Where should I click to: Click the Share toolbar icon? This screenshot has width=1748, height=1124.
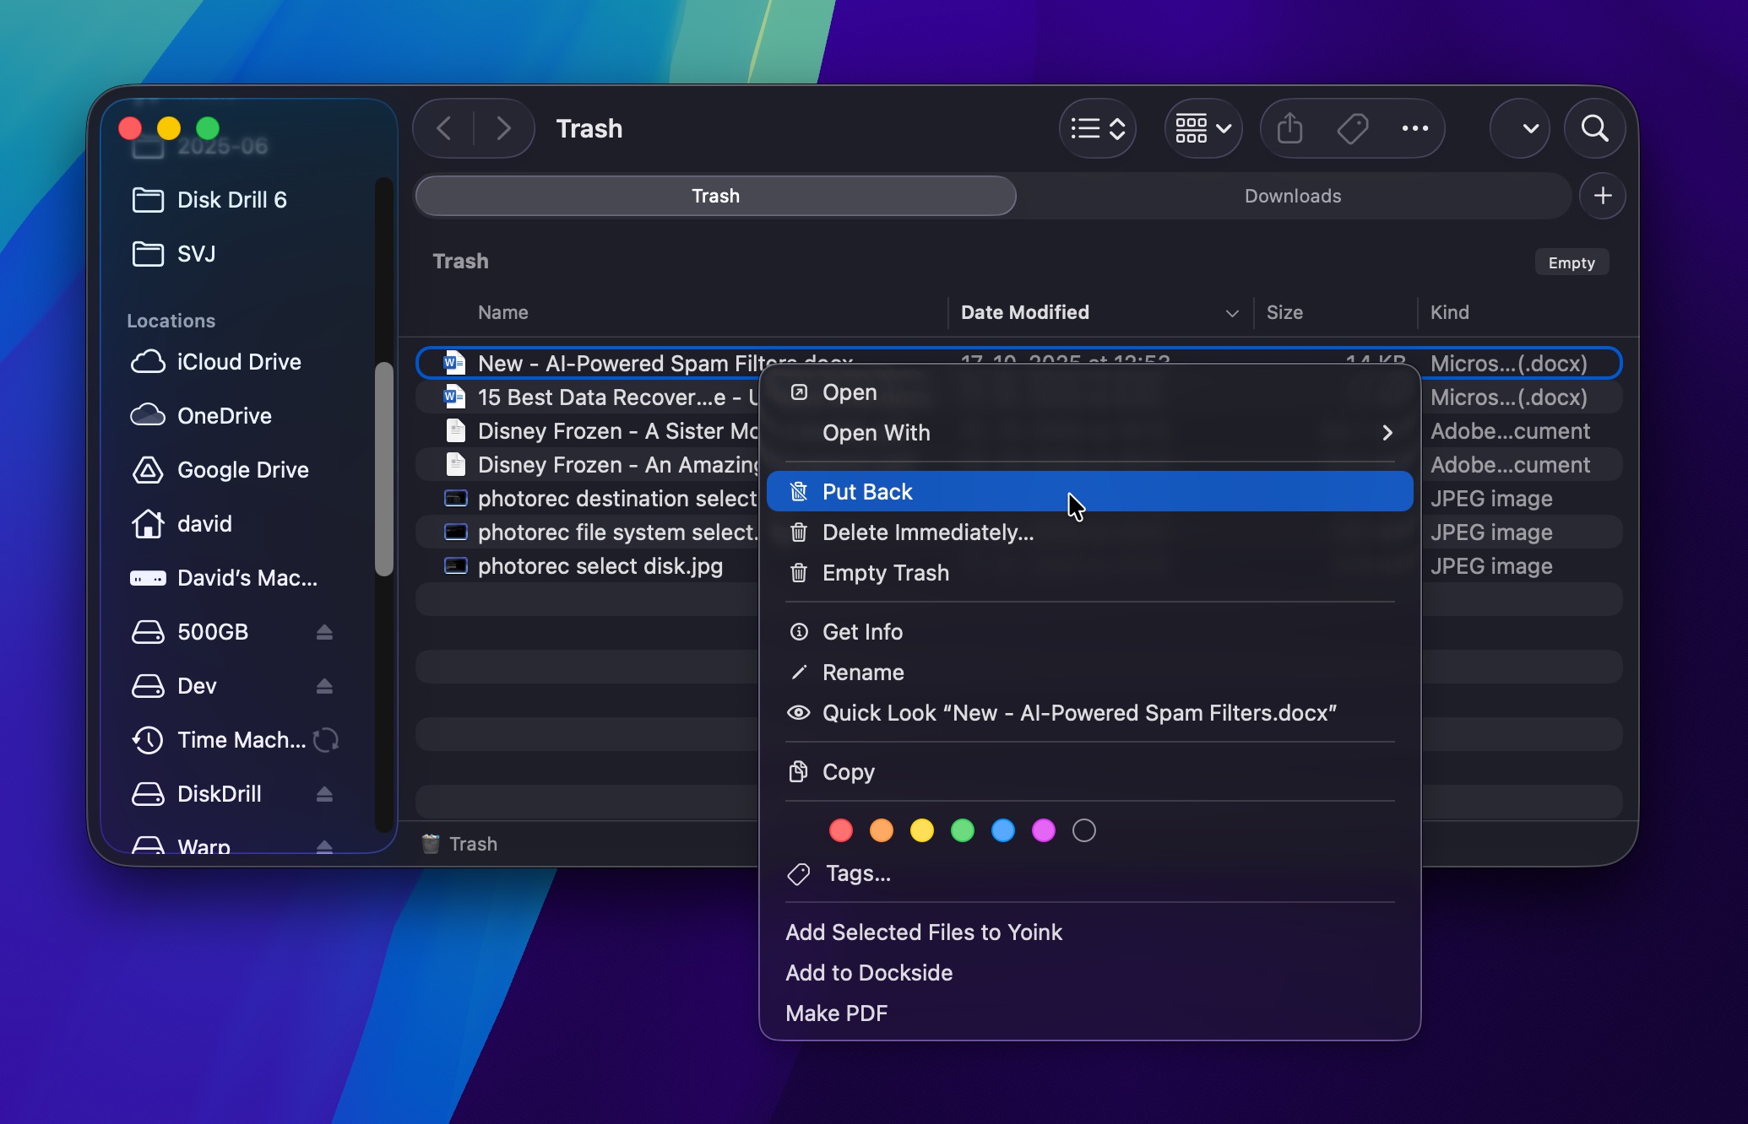(x=1289, y=129)
